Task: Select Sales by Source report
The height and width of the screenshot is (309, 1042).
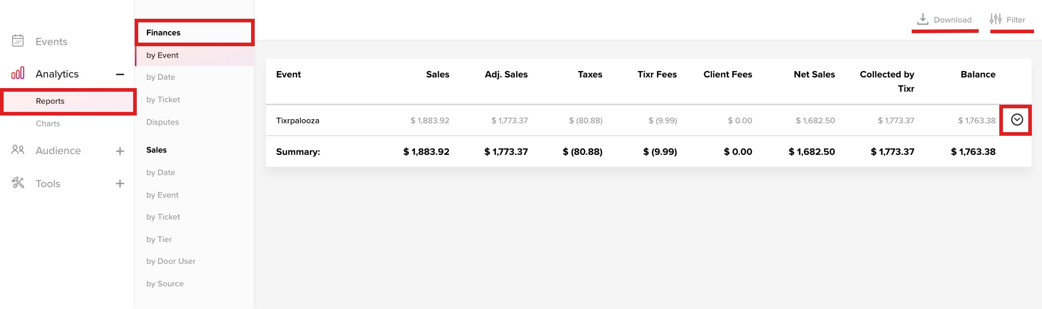Action: (165, 284)
